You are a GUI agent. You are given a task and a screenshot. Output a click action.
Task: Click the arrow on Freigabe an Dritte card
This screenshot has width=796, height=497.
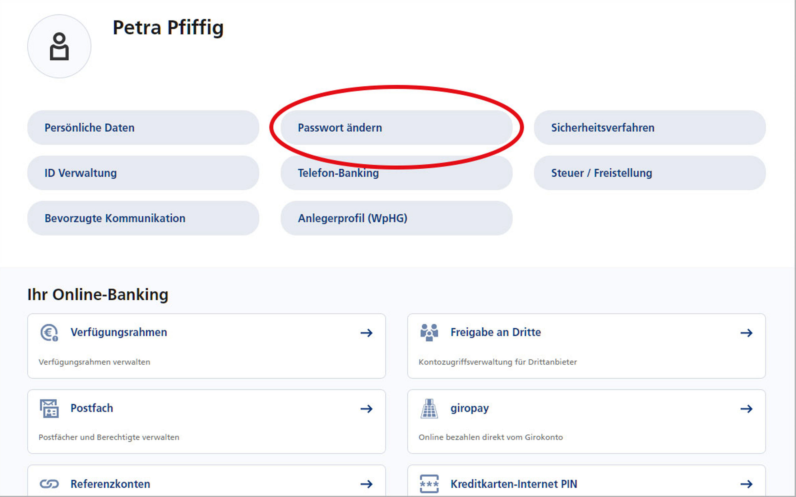coord(746,333)
